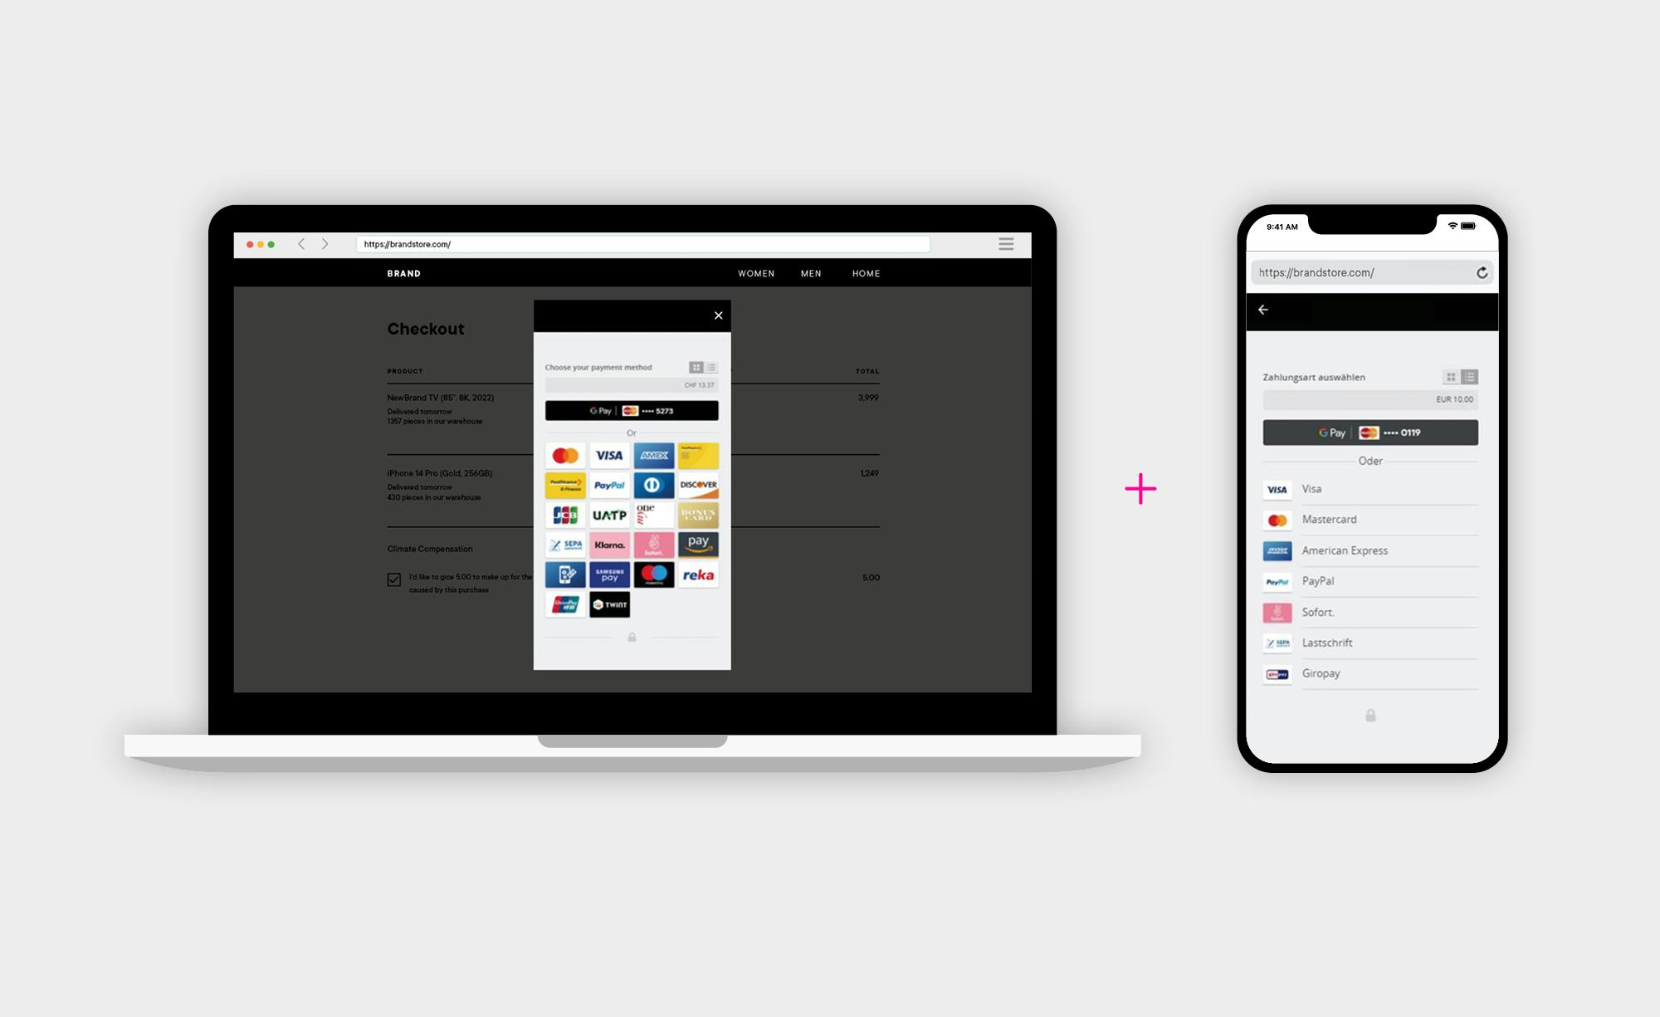Screen dimensions: 1660x1017
Task: Click the close modal button
Action: [719, 315]
